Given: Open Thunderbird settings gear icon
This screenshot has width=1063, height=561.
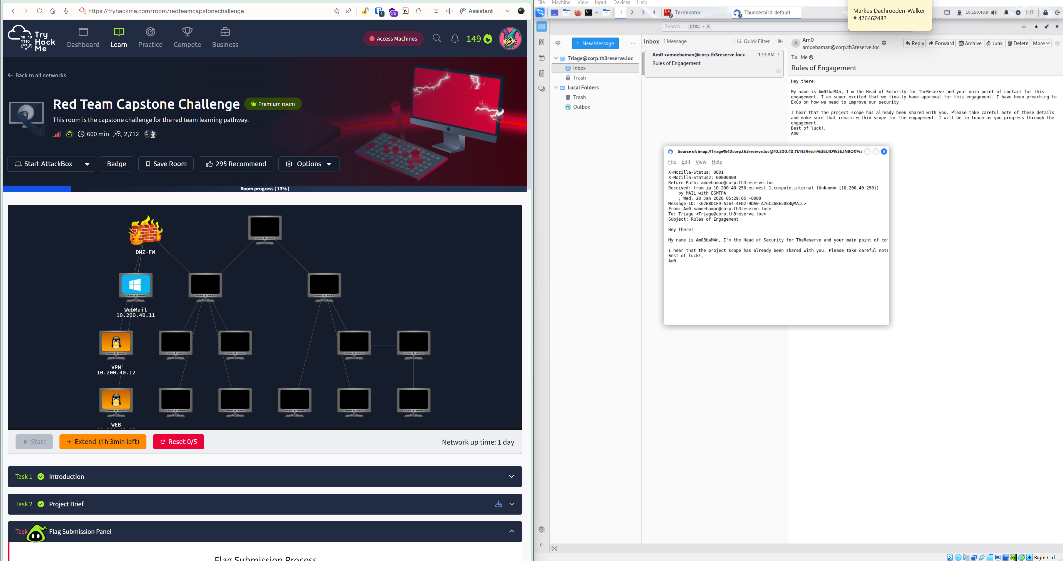Looking at the screenshot, I should 542,529.
